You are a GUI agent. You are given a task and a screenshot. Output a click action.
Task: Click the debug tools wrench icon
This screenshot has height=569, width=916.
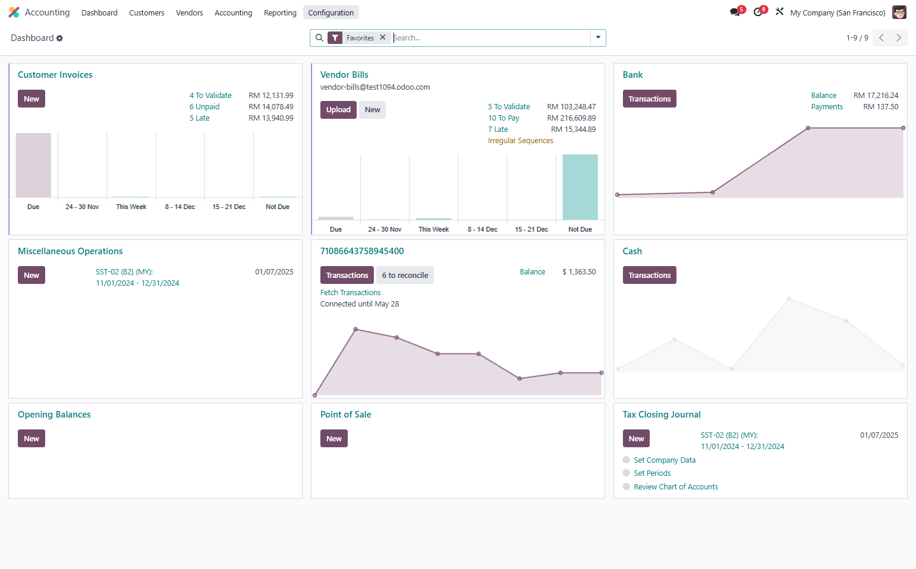[x=779, y=12]
